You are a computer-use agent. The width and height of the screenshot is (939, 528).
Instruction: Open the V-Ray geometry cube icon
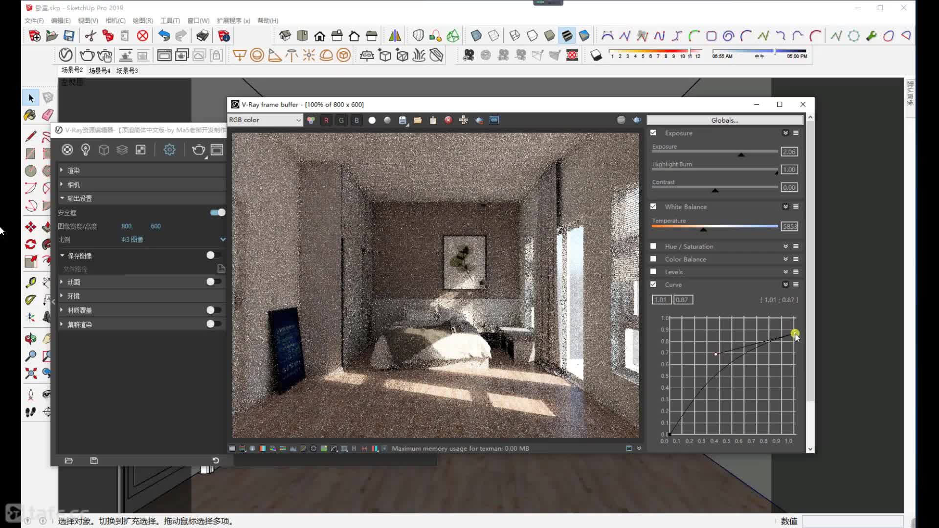[104, 150]
